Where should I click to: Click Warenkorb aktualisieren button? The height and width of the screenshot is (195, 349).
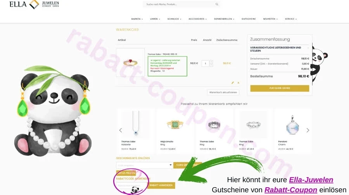[x=223, y=92]
